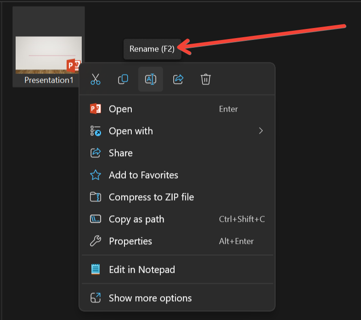
Task: Click the ZIP folder icon
Action: 96,197
